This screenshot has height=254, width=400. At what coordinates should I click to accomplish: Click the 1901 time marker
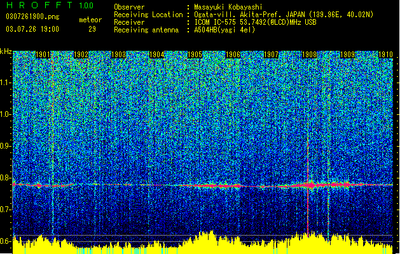43,55
